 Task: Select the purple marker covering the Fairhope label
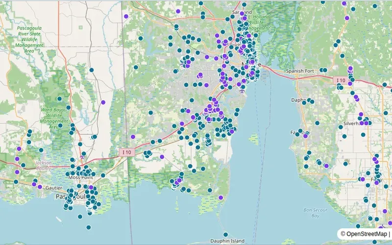305,136
